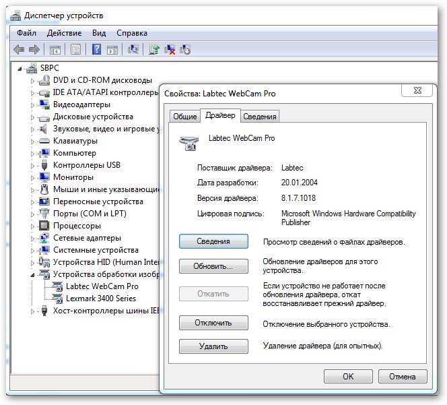Close the Labtec WebCam Pro properties dialog
The image size is (447, 405).
pyautogui.click(x=417, y=90)
